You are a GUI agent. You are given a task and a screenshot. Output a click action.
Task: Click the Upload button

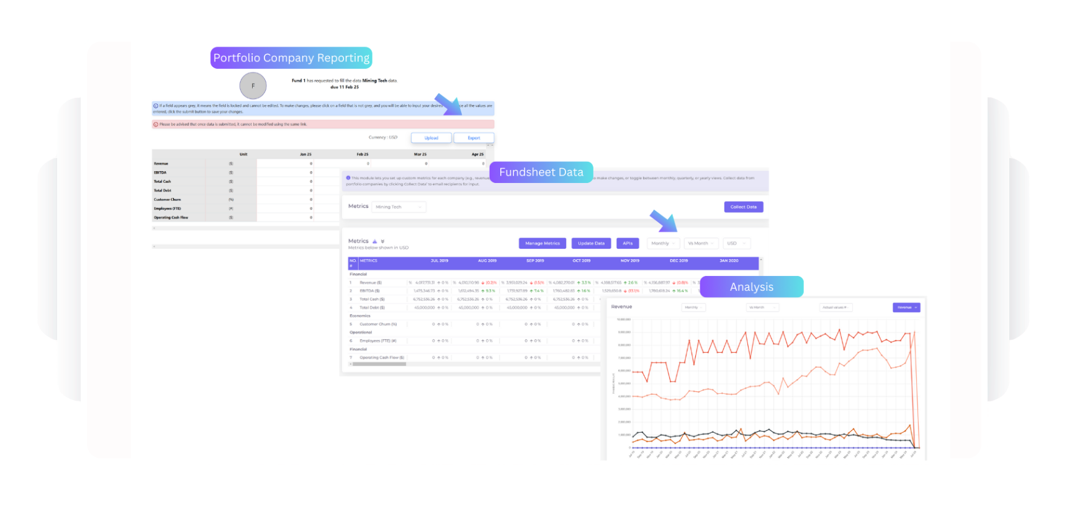(x=431, y=138)
